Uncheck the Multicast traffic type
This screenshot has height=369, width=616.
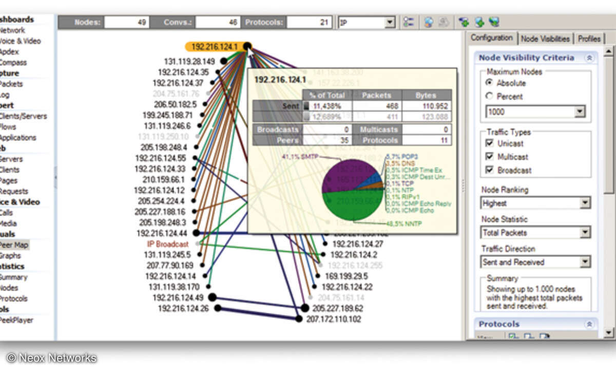pos(489,157)
